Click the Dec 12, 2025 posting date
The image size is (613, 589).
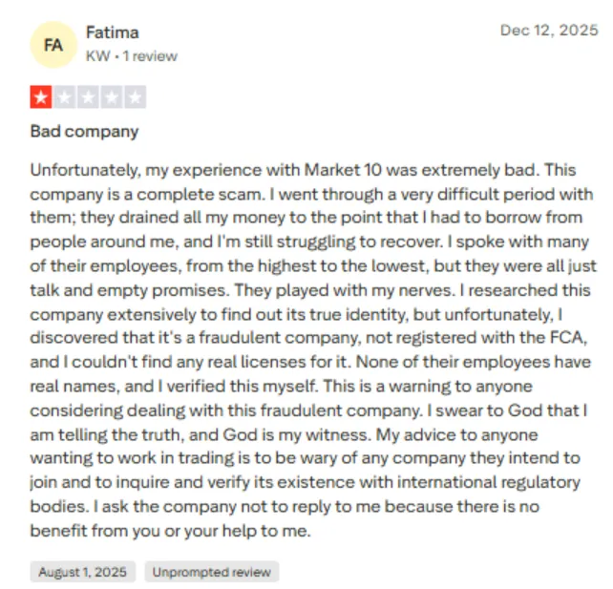[x=549, y=31]
